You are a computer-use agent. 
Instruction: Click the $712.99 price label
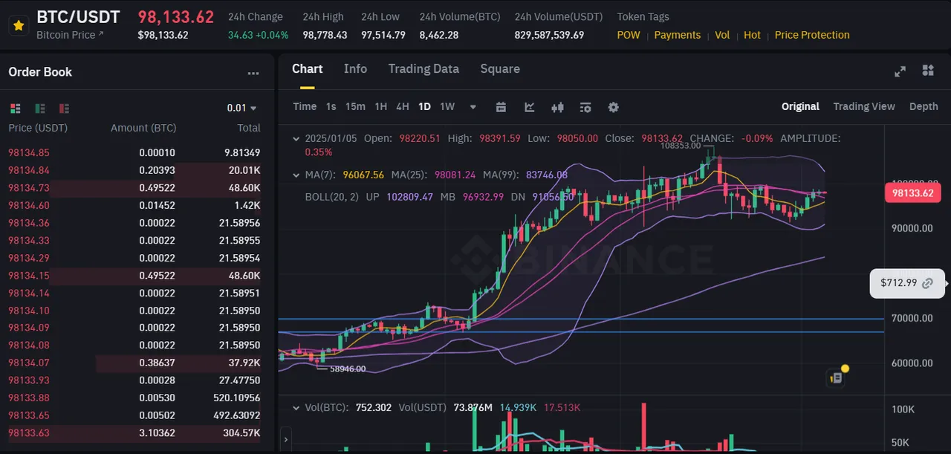coord(898,283)
